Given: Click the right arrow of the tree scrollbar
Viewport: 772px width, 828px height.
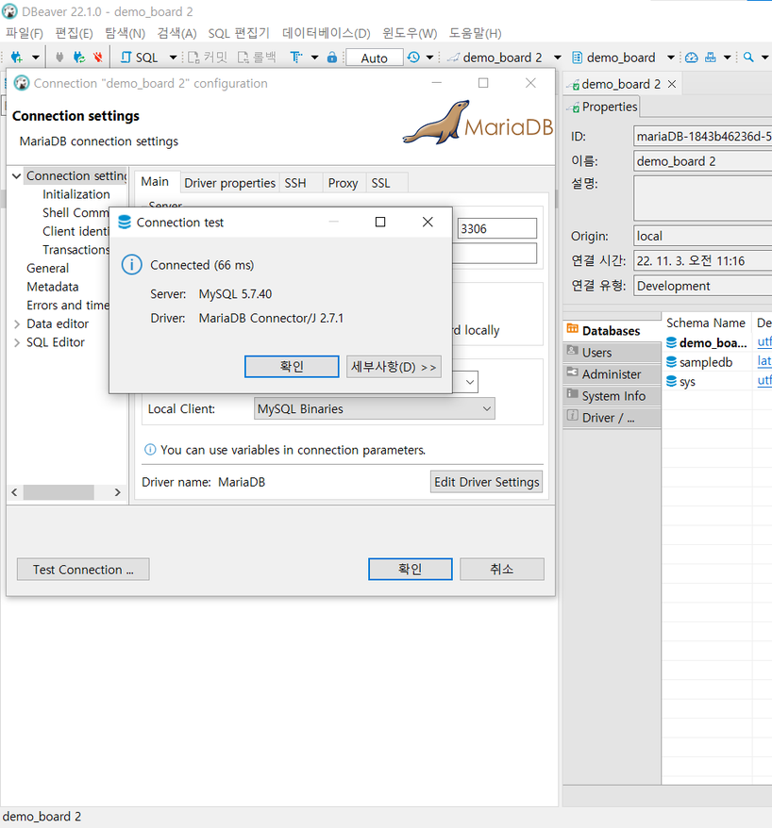Looking at the screenshot, I should point(117,492).
